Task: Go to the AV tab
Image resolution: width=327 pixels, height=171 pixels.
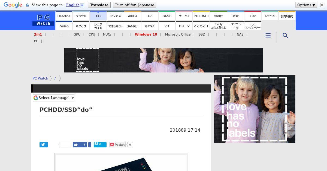Action: click(x=150, y=16)
